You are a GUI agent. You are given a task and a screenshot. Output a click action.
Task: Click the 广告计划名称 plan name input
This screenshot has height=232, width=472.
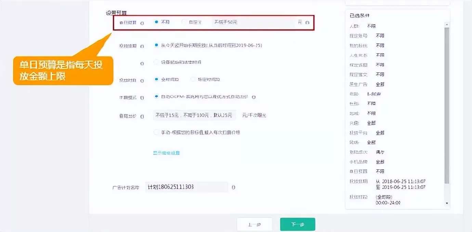[186, 187]
